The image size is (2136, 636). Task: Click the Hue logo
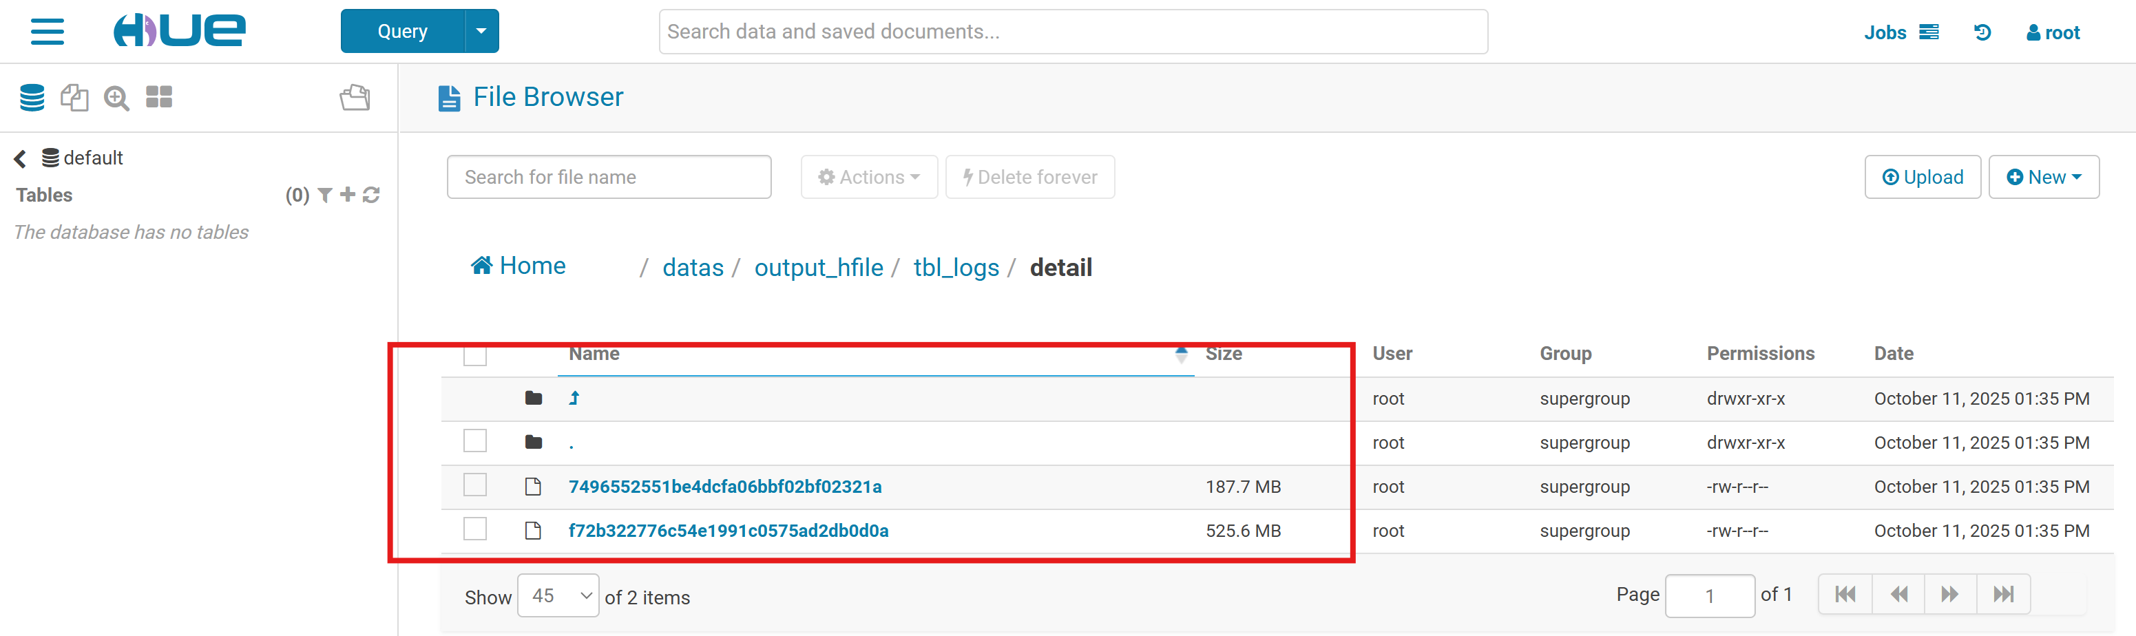pos(179,31)
